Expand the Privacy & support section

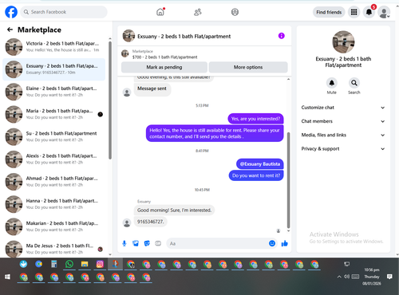[x=343, y=149]
